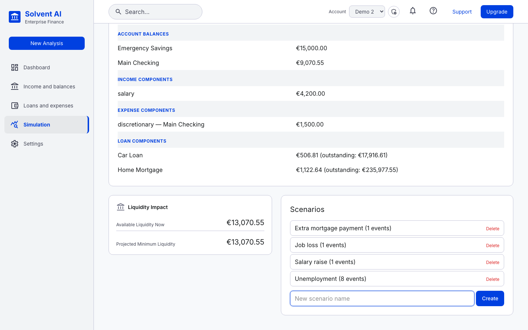This screenshot has width=528, height=330.
Task: Open Income and balances page
Action: tap(47, 87)
